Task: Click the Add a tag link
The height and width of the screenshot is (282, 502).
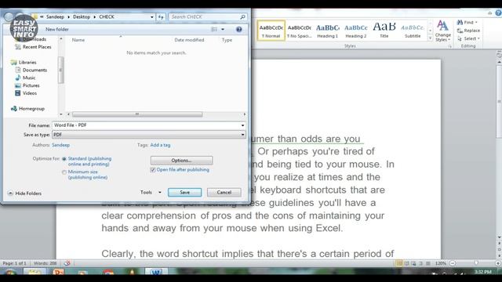Action: tap(160, 145)
